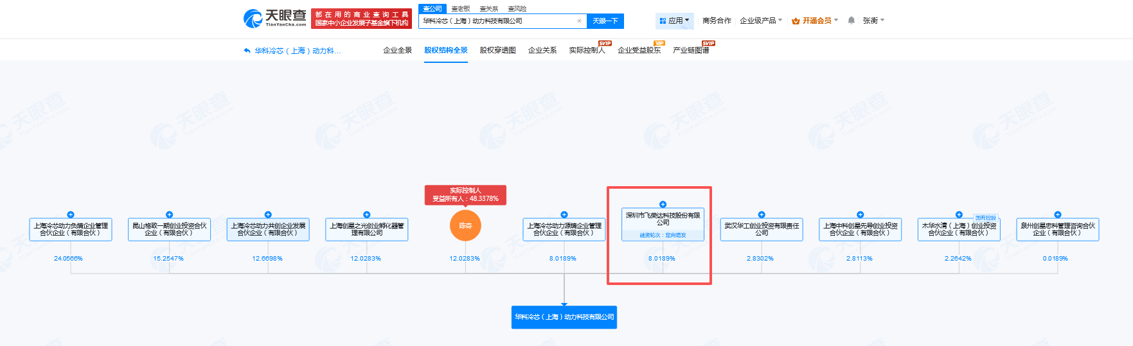Open the notification bell
Image resolution: width=1133 pixels, height=346 pixels.
[x=851, y=21]
